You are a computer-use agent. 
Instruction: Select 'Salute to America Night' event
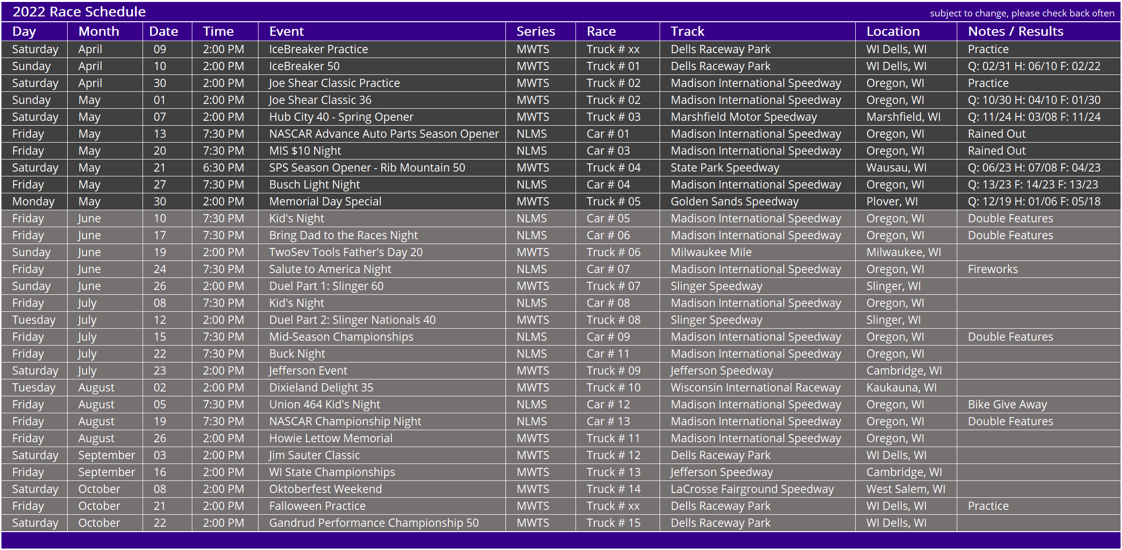(x=330, y=269)
